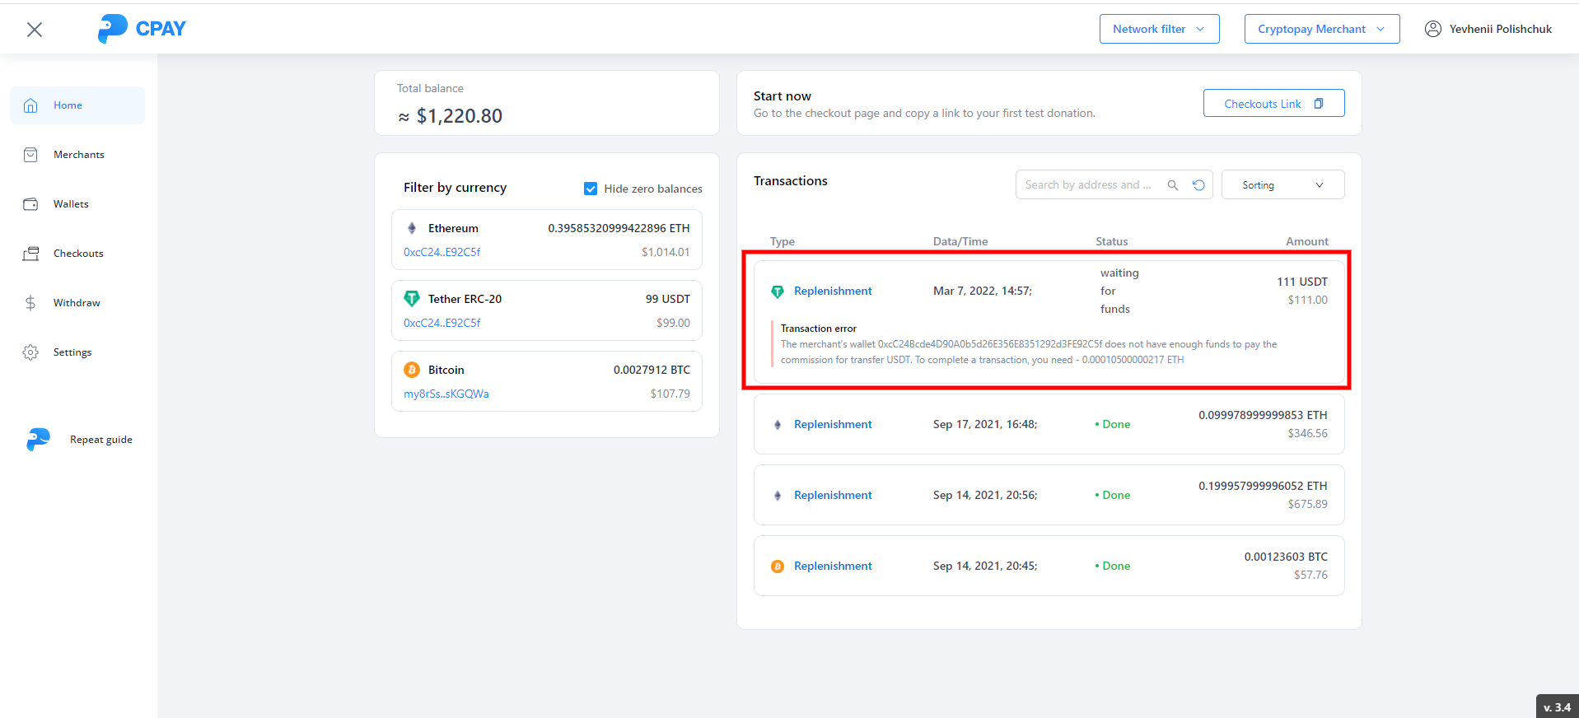Screen dimensions: 1579x718
Task: Open the Sorting dropdown
Action: point(1282,185)
